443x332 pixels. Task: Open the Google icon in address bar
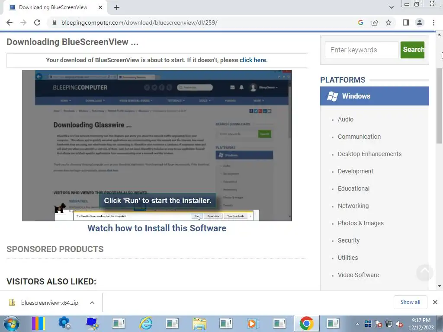(x=360, y=22)
